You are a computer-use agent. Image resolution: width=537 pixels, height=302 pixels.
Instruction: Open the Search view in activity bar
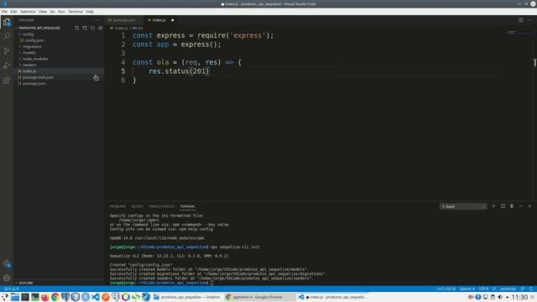pos(7,36)
